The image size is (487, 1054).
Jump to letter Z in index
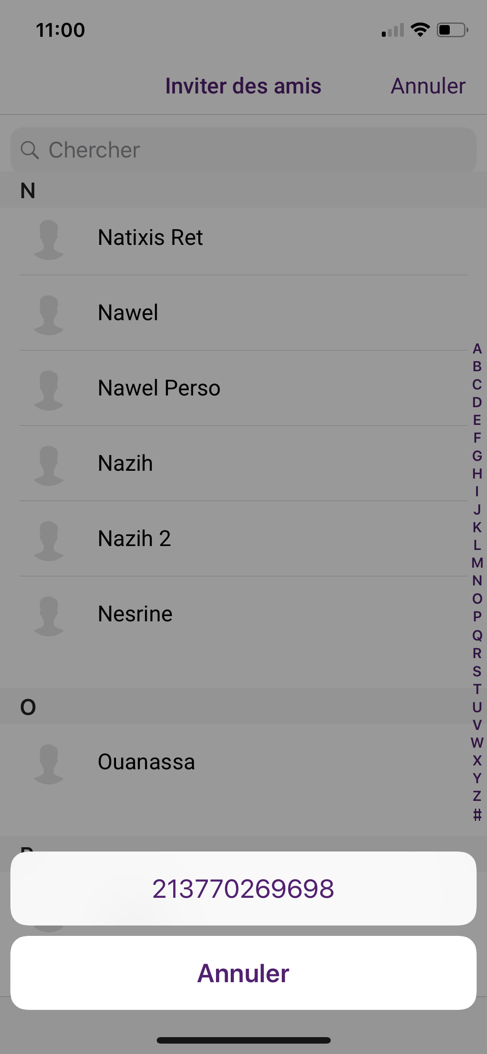(x=477, y=796)
